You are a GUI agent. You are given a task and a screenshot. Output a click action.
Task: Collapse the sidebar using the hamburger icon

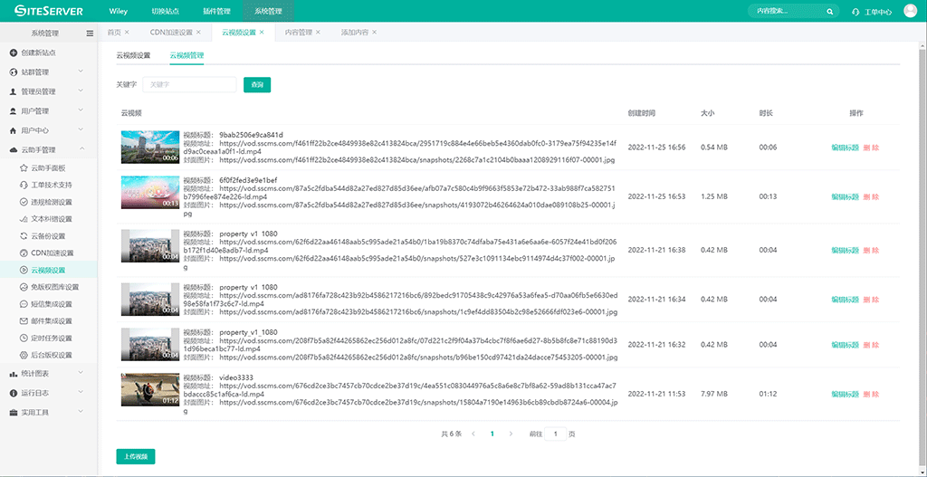pos(90,33)
